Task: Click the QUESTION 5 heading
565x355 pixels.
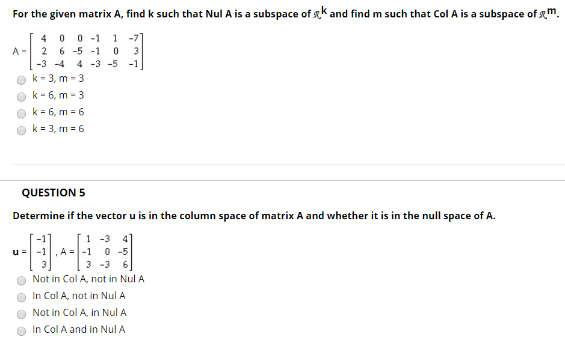Action: click(x=53, y=193)
